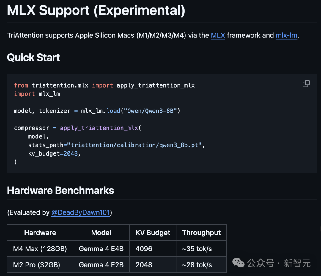The image size is (321, 276).
Task: Click the 'compressor = apply_triattention_mlx(' line
Action: (x=78, y=128)
